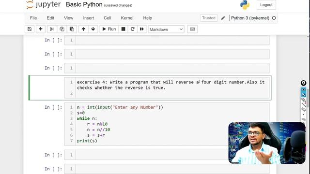Paste cells below icon
Screen dimensions: 310x174
click(x=72, y=29)
